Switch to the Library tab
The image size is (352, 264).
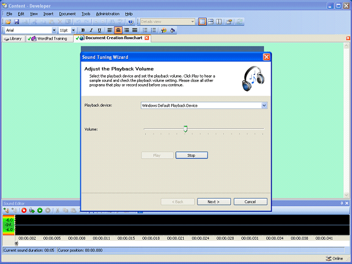coord(13,38)
